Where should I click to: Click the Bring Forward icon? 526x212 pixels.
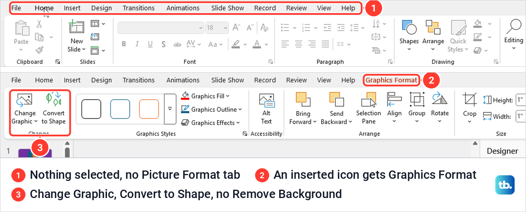click(302, 100)
